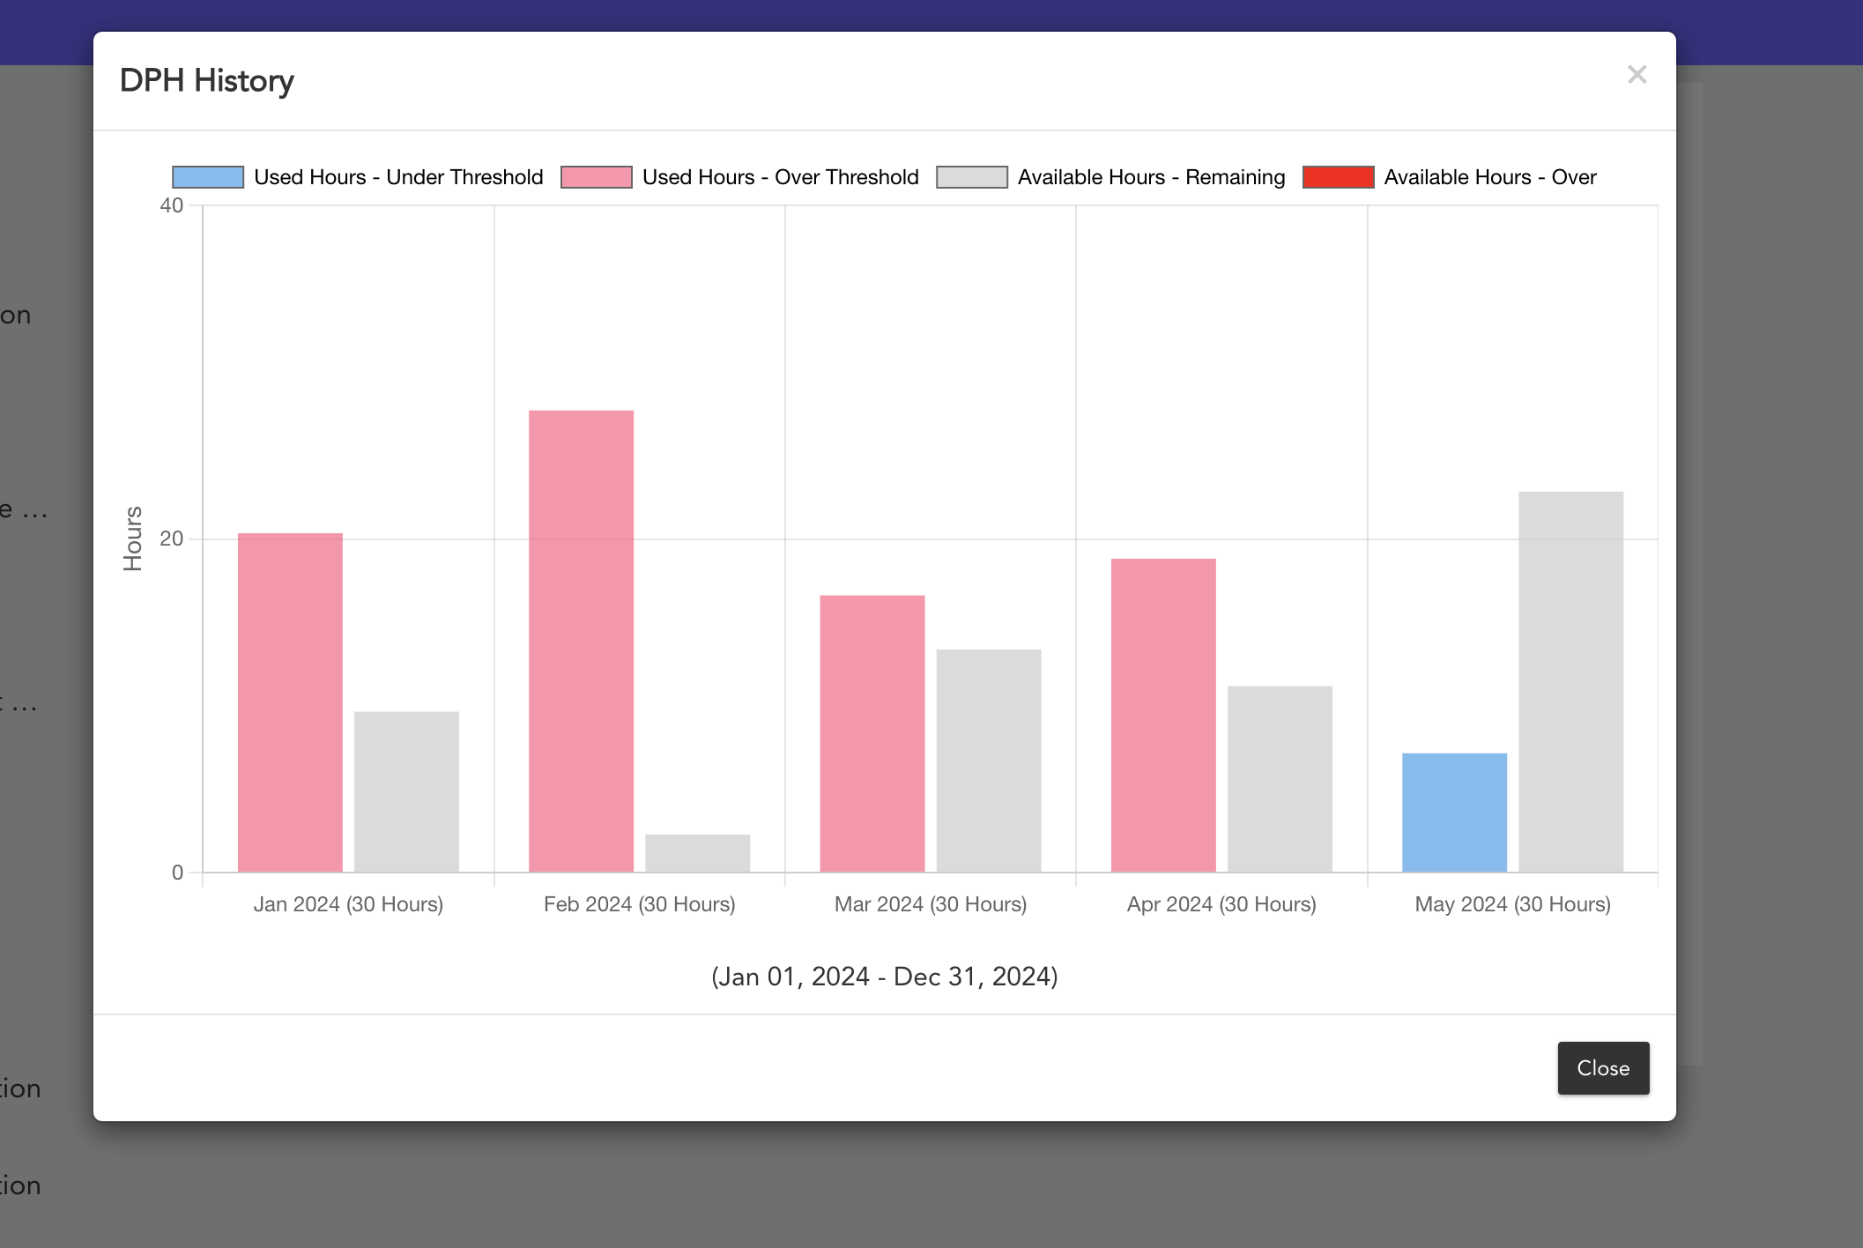Image resolution: width=1863 pixels, height=1248 pixels.
Task: Toggle Used Hours - Over Threshold legend swatch
Action: (597, 177)
